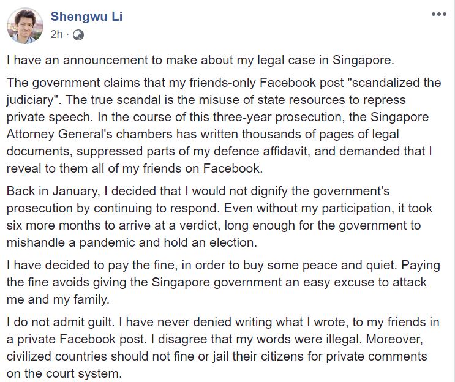Click the Shengwu Li name link
Viewport: 455px width, 382px height.
[x=86, y=17]
